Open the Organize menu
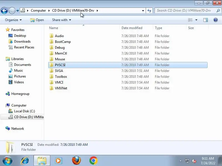Viewport: 222px width, 166px height. click(13, 20)
